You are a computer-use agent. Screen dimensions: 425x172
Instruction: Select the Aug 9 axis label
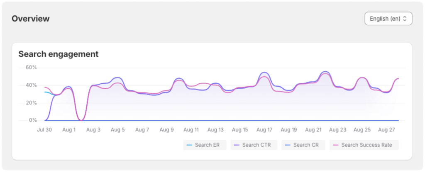click(166, 130)
